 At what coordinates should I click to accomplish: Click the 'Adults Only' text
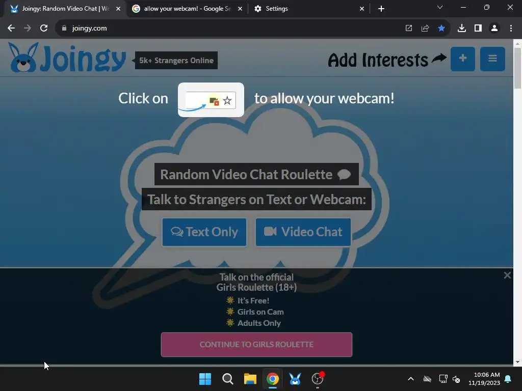(259, 323)
